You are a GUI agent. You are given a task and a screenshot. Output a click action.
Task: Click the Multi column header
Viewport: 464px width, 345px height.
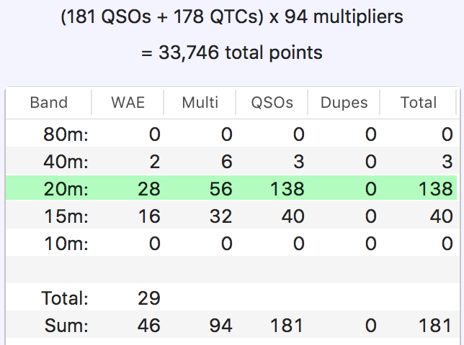point(200,103)
